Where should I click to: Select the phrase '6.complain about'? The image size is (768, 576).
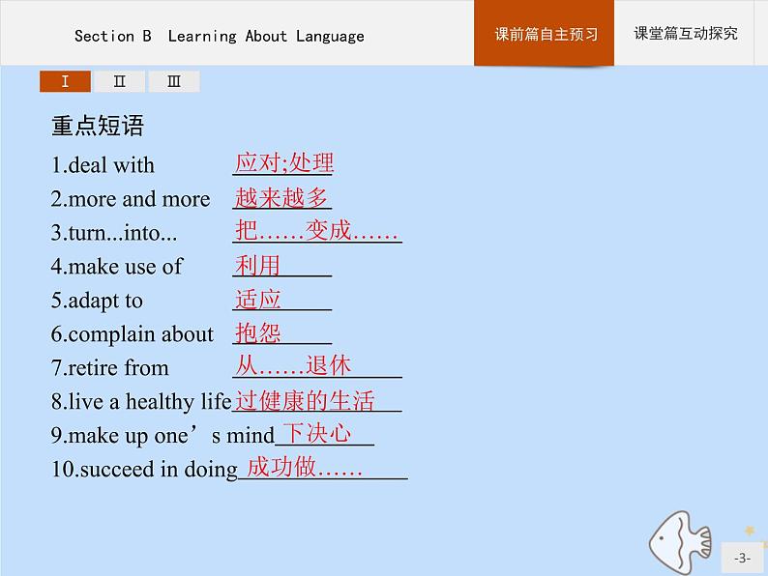click(x=133, y=334)
